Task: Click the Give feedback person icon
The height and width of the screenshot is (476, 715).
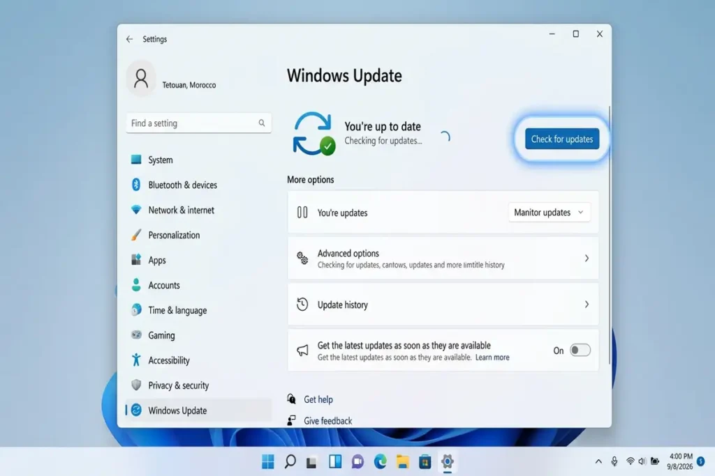Action: [291, 420]
